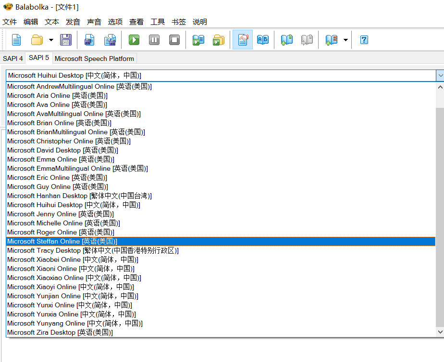Pause reading with the Pause button
This screenshot has width=444, height=362.
(x=154, y=40)
